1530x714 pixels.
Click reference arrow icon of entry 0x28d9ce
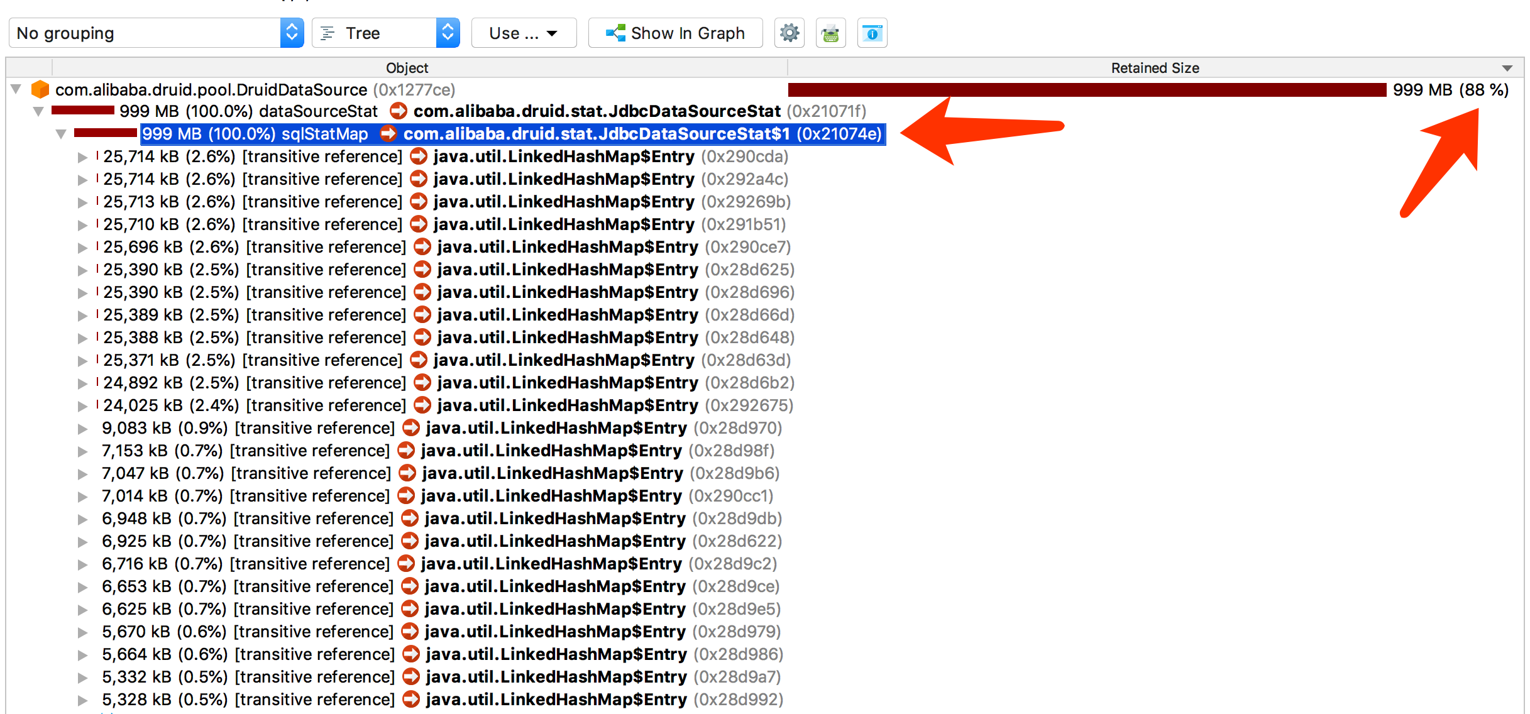tap(410, 586)
